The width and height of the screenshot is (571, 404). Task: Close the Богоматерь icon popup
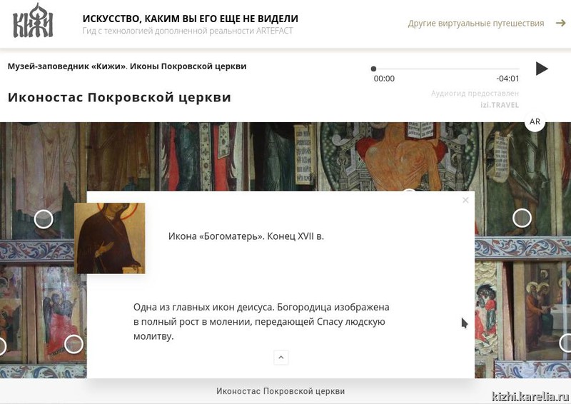[x=465, y=201]
